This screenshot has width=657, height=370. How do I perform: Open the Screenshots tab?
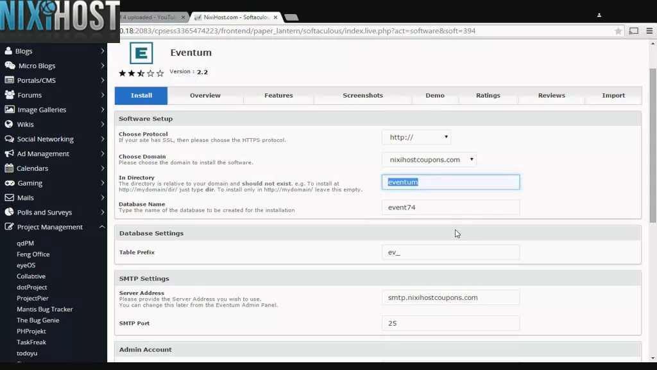point(363,95)
